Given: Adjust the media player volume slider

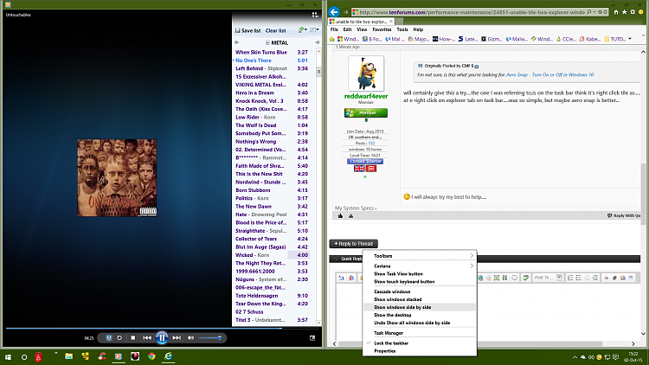Looking at the screenshot, I should [210, 337].
